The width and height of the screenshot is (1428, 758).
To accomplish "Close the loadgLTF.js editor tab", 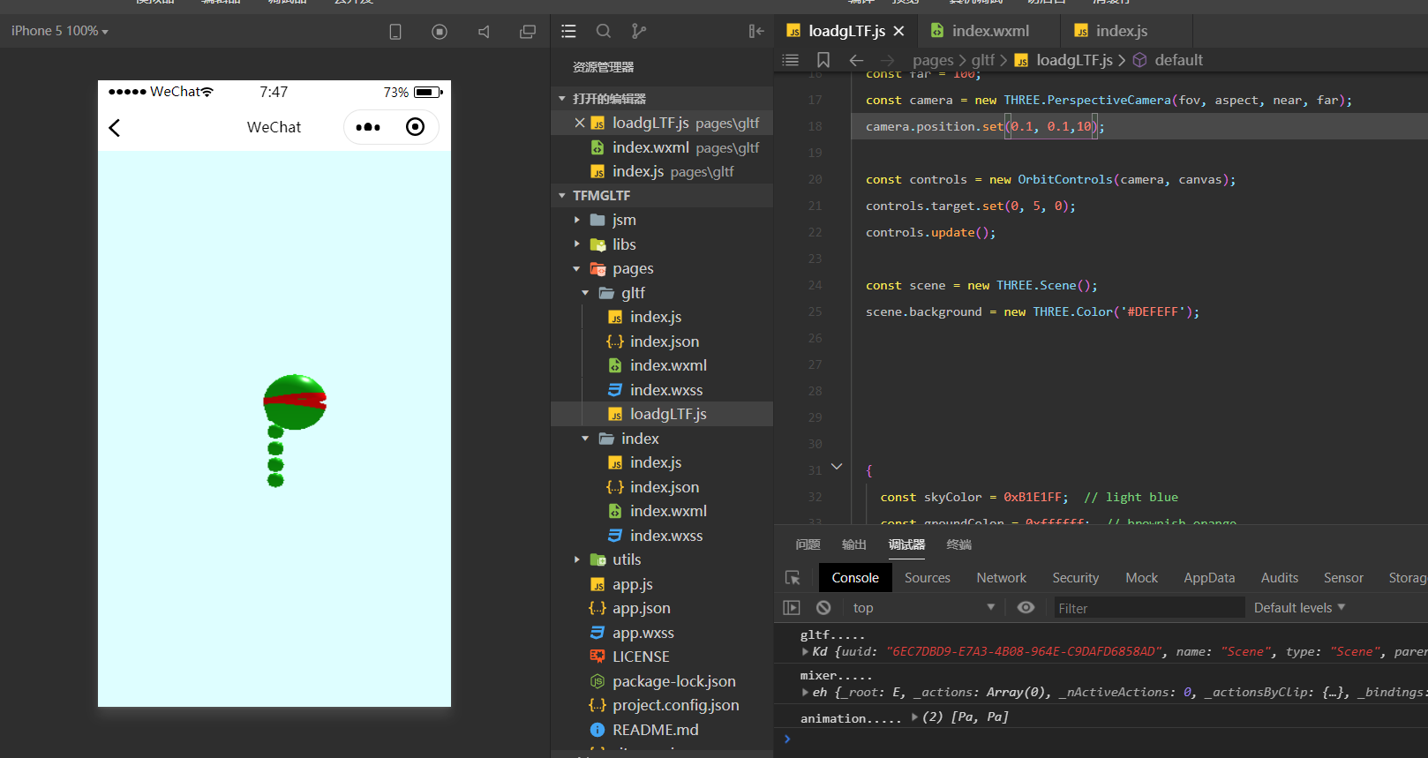I will click(898, 31).
